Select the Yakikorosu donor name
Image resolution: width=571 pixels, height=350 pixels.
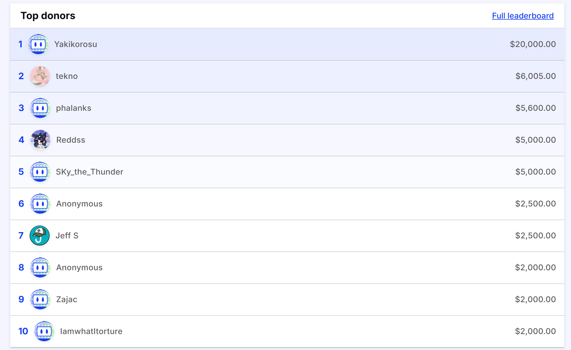pyautogui.click(x=76, y=44)
